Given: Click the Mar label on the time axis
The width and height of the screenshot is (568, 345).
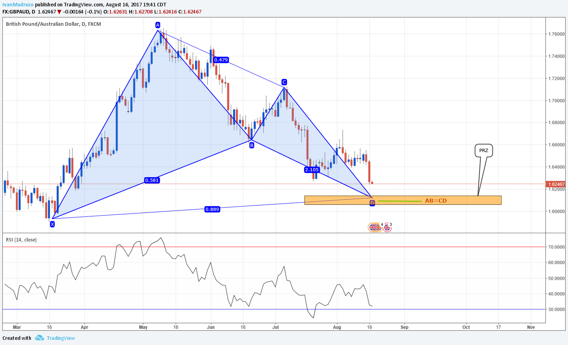Looking at the screenshot, I should click(x=17, y=327).
